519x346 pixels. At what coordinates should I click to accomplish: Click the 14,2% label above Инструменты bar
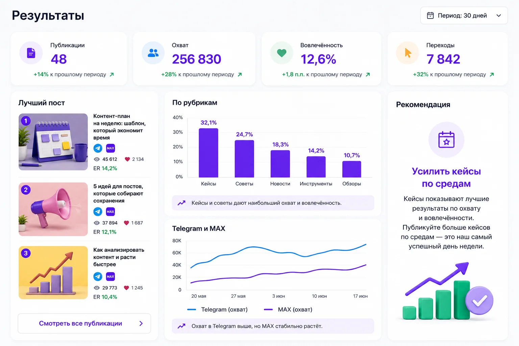tap(316, 151)
